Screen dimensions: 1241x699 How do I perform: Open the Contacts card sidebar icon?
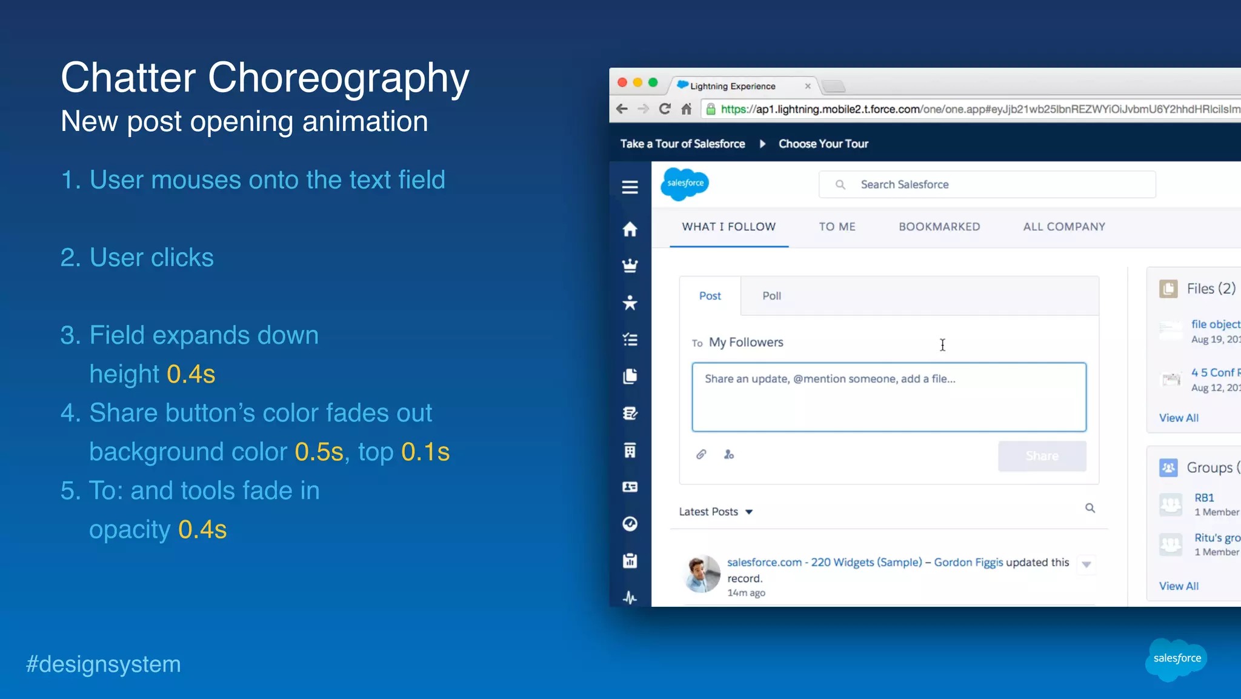630,487
